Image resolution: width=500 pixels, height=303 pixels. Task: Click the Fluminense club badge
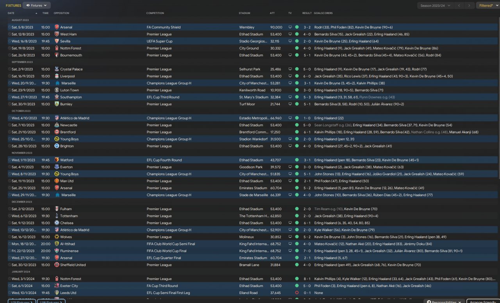click(x=57, y=251)
